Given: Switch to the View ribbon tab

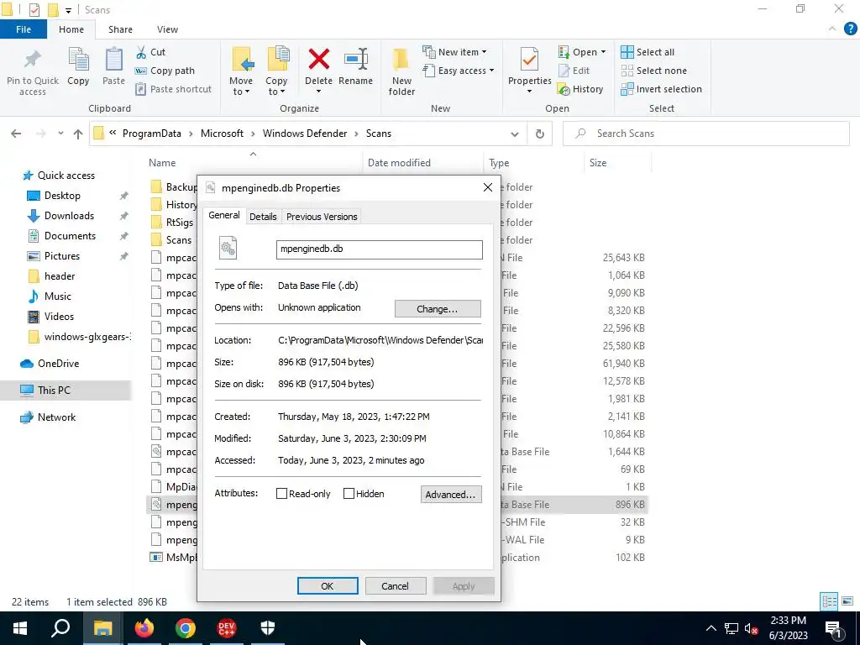Looking at the screenshot, I should tap(167, 29).
